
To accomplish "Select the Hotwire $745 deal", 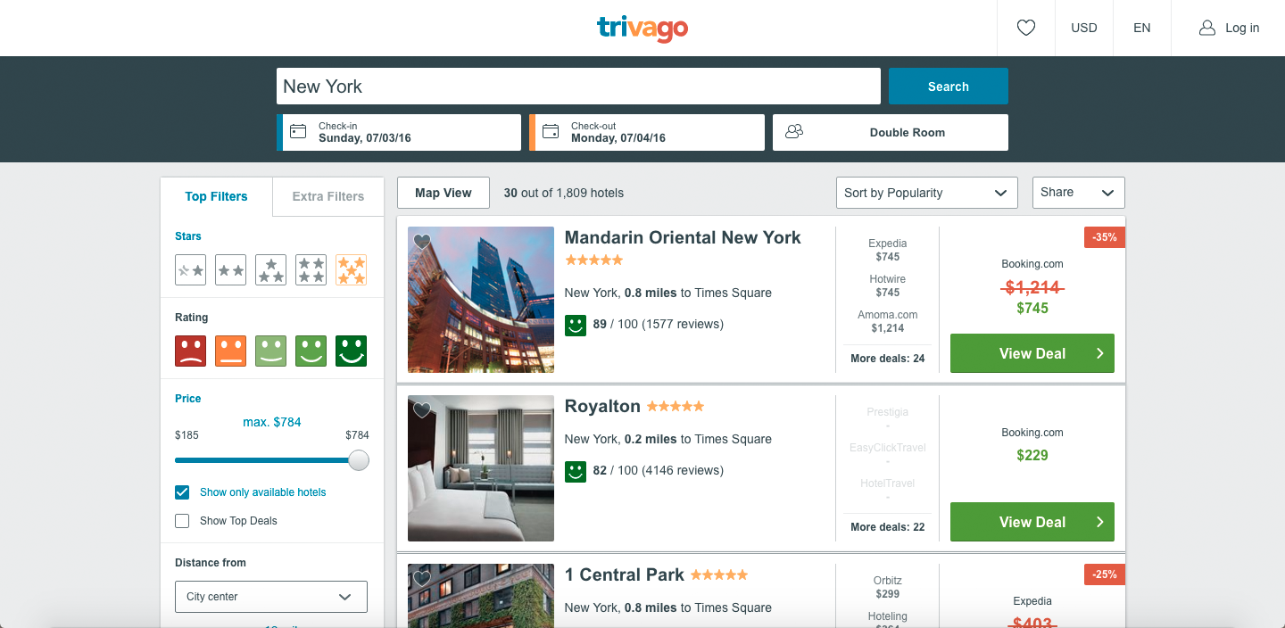I will (888, 285).
